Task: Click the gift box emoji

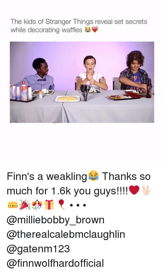Action: [49, 205]
